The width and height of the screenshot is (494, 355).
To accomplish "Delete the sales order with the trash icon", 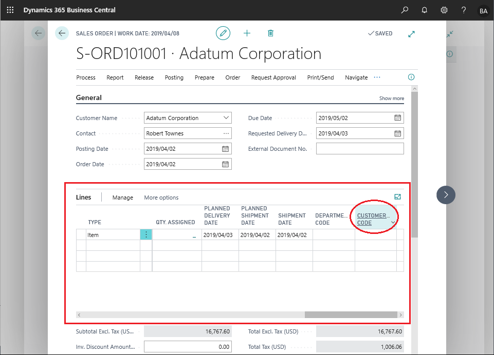I will [x=270, y=33].
